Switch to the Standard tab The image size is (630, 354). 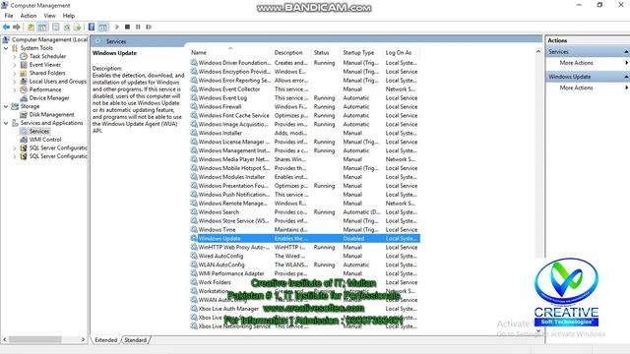136,340
